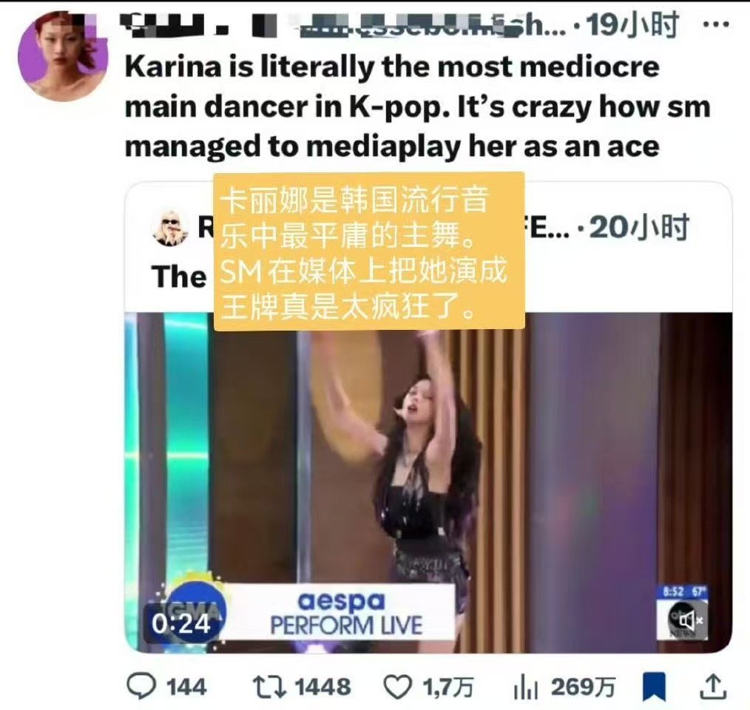Open the 19小时 post timestamp
750x710 pixels.
click(632, 24)
